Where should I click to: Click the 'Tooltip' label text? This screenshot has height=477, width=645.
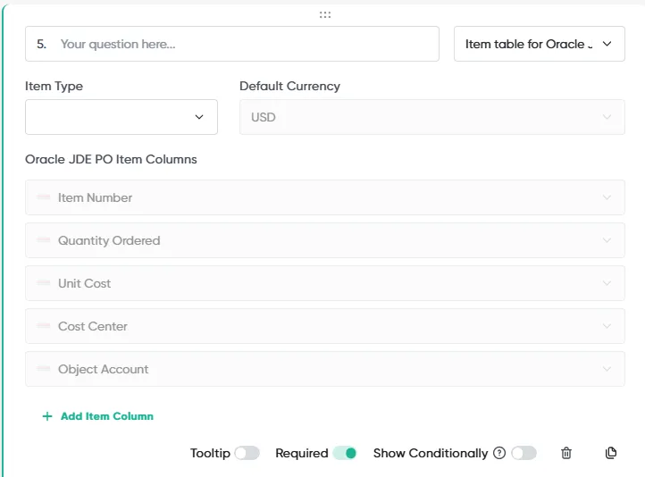point(210,453)
